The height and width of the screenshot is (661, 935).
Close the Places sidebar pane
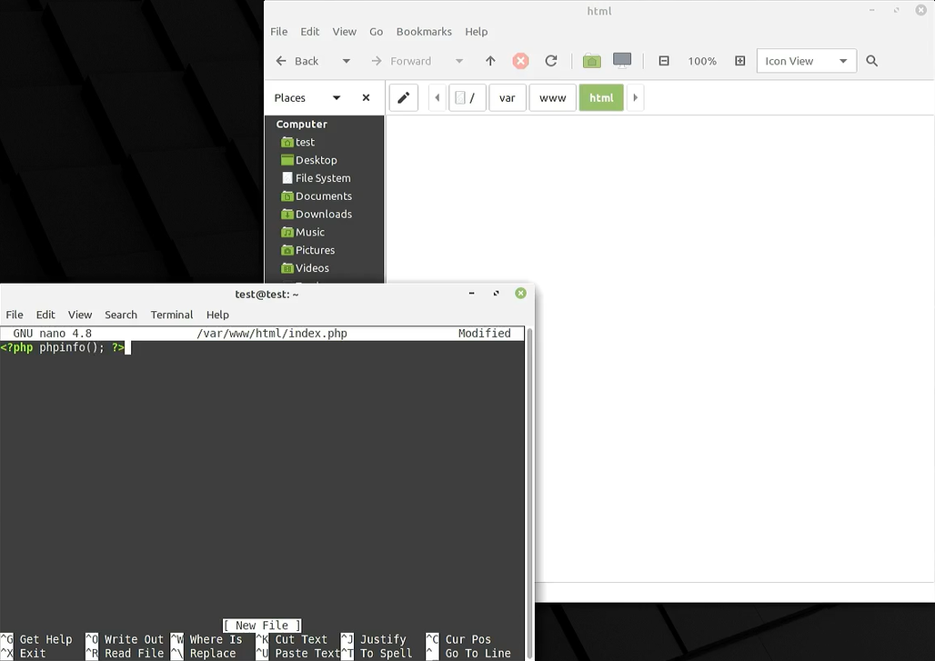(366, 98)
